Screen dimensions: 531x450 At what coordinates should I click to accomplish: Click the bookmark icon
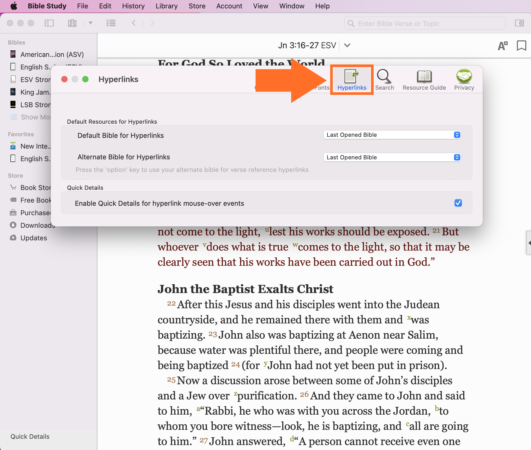coord(521,46)
